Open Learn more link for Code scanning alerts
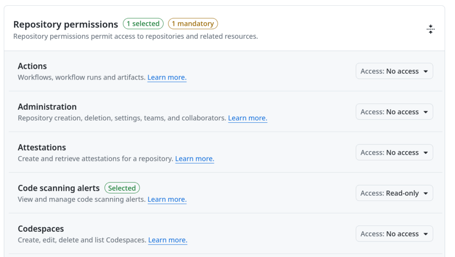This screenshot has width=455, height=257. pos(167,200)
